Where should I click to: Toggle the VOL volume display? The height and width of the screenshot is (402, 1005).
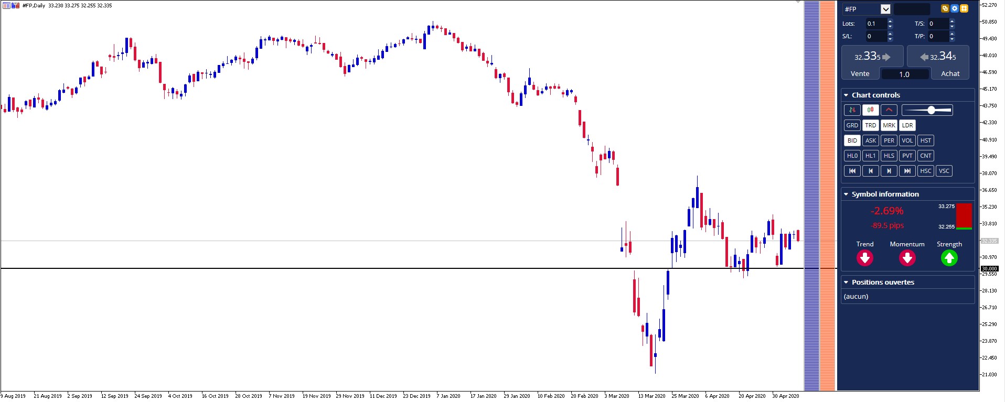907,140
